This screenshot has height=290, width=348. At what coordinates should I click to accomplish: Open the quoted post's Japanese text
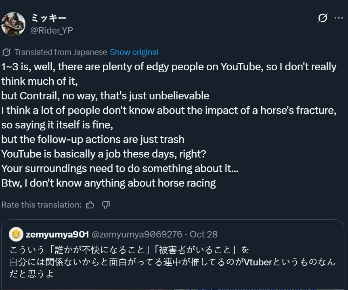click(172, 262)
